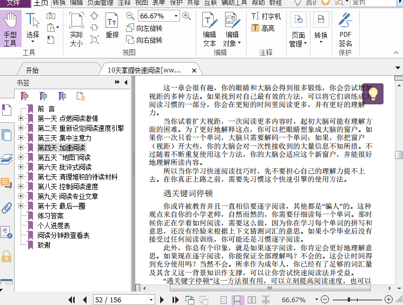Open the Page Thumbnails sidebar icon
403x305 pixels.
click(6, 135)
